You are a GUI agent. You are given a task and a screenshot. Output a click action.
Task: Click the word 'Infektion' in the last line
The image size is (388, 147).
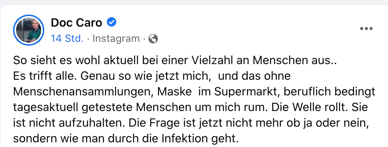tap(184, 139)
